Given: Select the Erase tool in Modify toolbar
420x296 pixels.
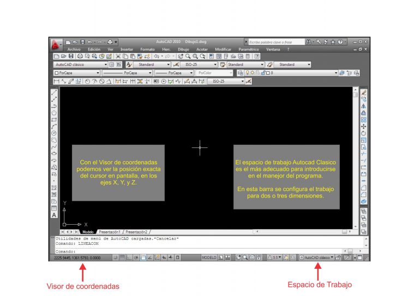Looking at the screenshot, I should pos(363,92).
